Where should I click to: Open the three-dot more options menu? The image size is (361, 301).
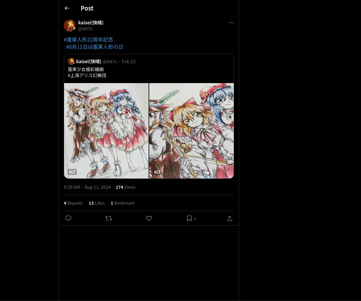[231, 23]
